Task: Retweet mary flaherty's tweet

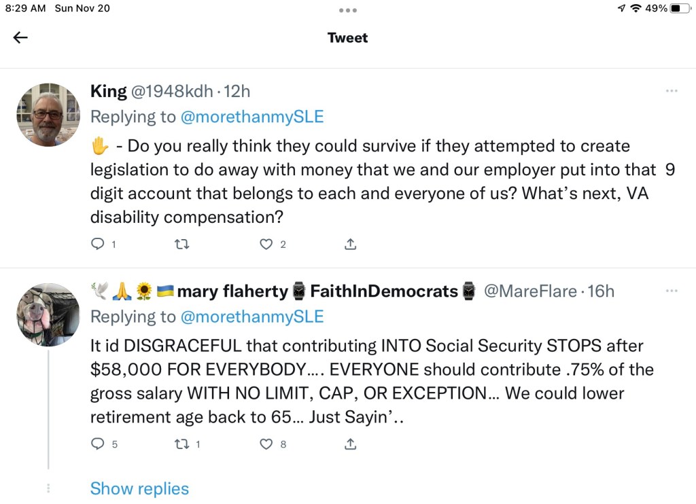Action: [x=181, y=444]
